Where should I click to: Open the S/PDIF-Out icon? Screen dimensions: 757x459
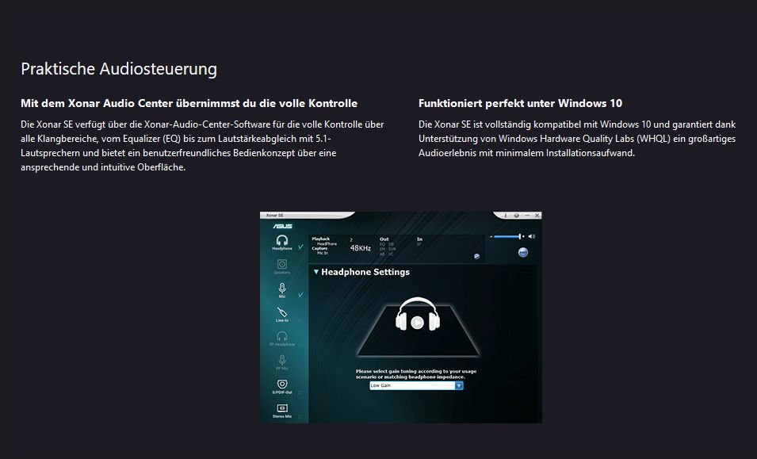(282, 384)
